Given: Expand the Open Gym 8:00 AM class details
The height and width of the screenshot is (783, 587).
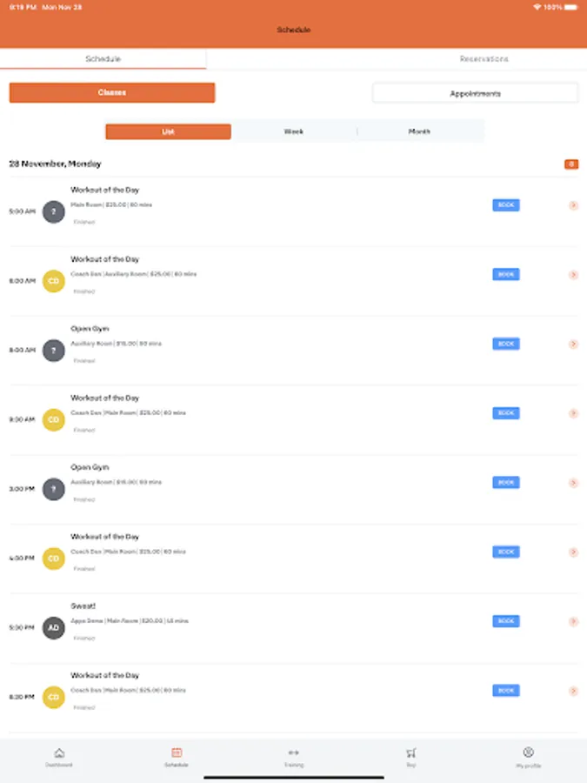Looking at the screenshot, I should pos(573,344).
